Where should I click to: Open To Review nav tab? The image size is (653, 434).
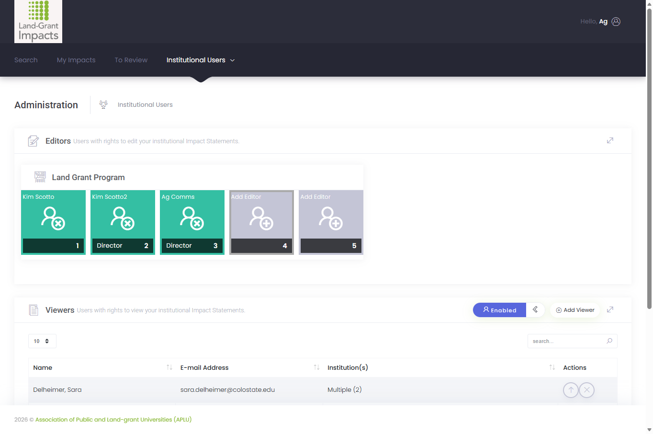[131, 60]
